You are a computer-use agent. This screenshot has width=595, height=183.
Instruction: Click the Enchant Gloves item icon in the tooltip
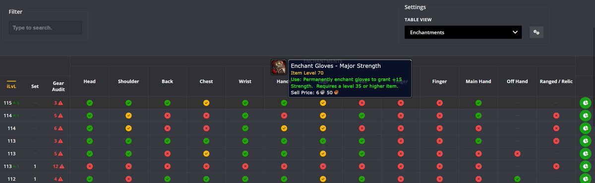click(279, 67)
